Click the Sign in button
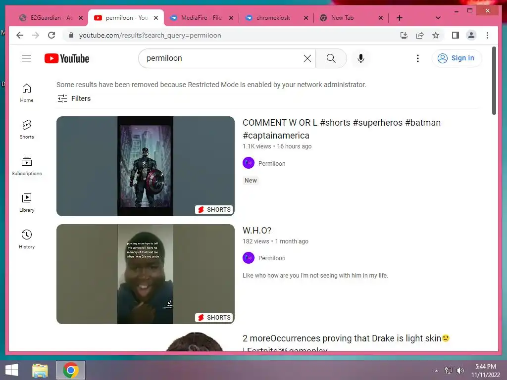Image resolution: width=507 pixels, height=380 pixels. coord(456,58)
